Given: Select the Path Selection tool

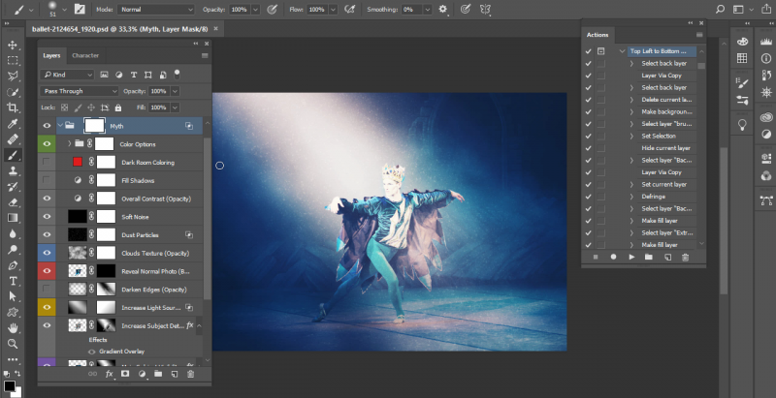Looking at the screenshot, I should pos(13,296).
